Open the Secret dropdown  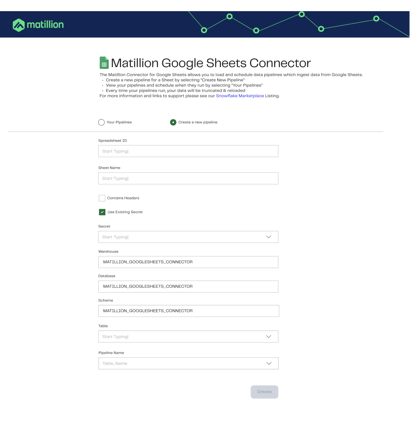point(188,237)
